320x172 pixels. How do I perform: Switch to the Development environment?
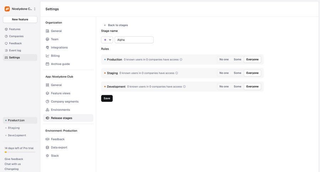pyautogui.click(x=20, y=135)
